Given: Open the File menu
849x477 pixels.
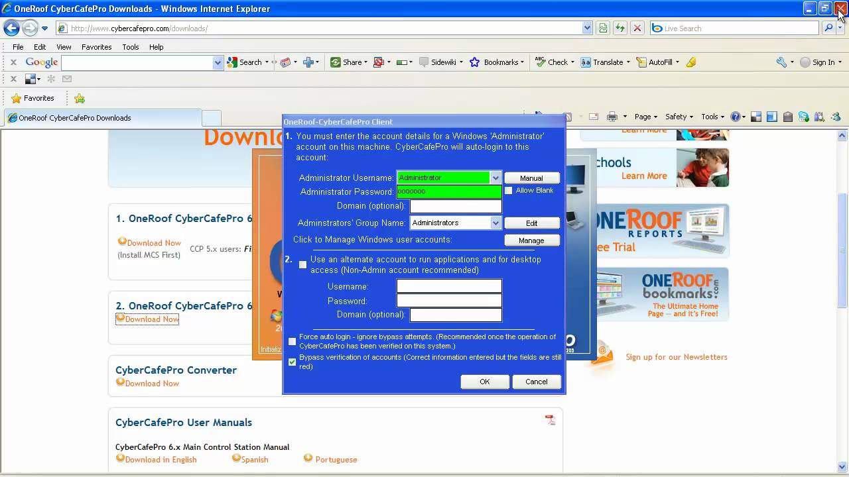Looking at the screenshot, I should click(18, 47).
